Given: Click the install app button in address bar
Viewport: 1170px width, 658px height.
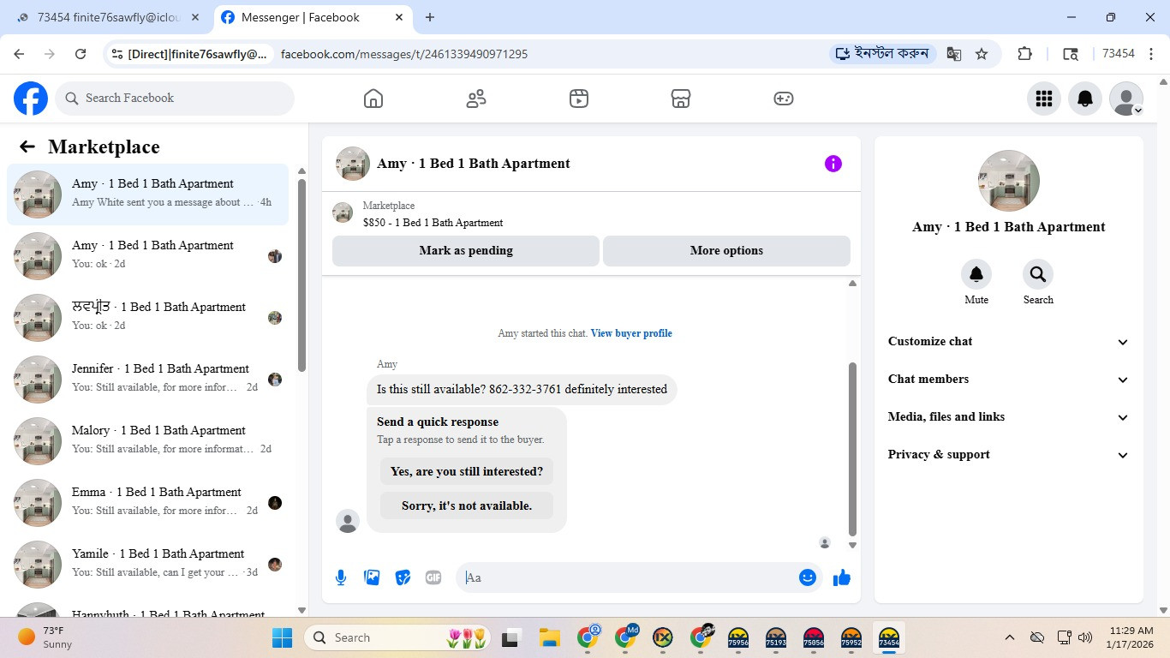Looking at the screenshot, I should (x=882, y=54).
